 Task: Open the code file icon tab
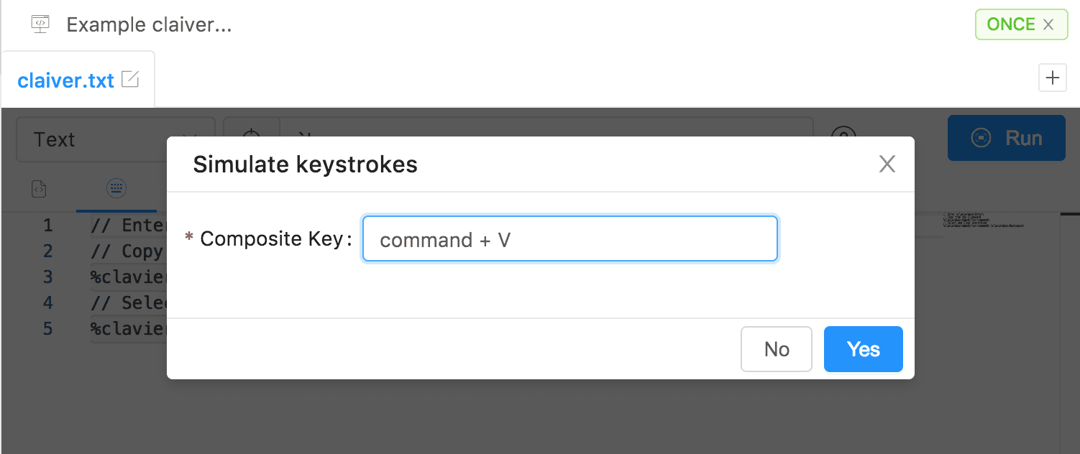(39, 190)
